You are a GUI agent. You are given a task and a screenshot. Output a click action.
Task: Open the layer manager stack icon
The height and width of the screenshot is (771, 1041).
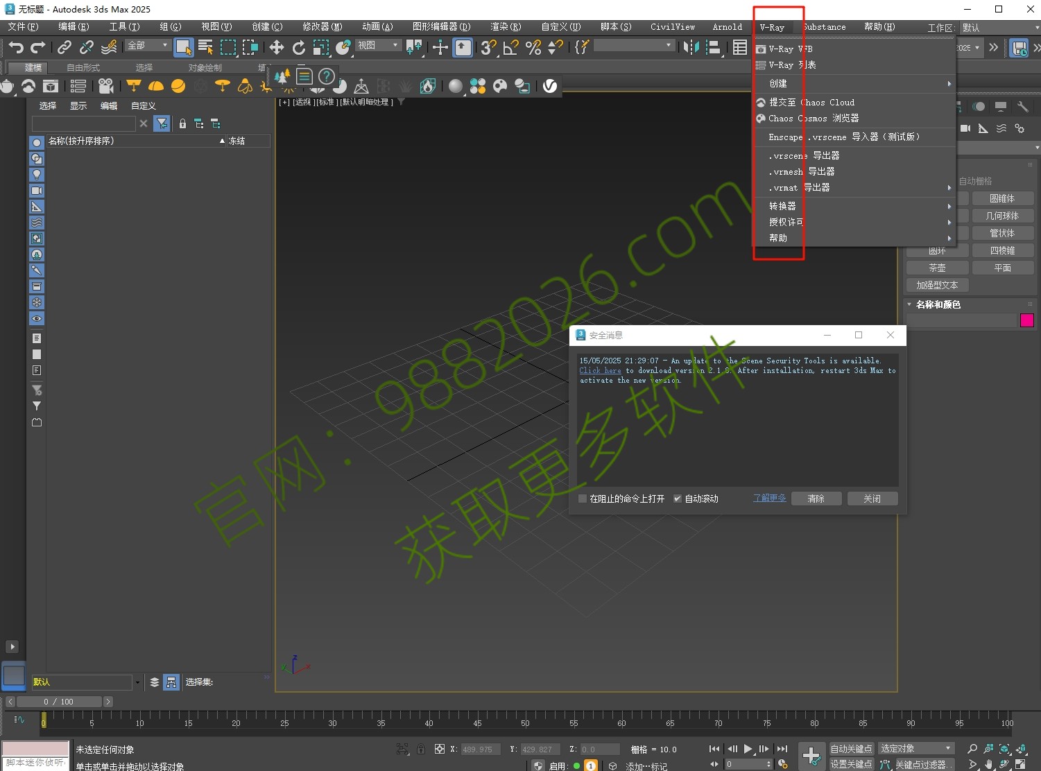(x=155, y=682)
